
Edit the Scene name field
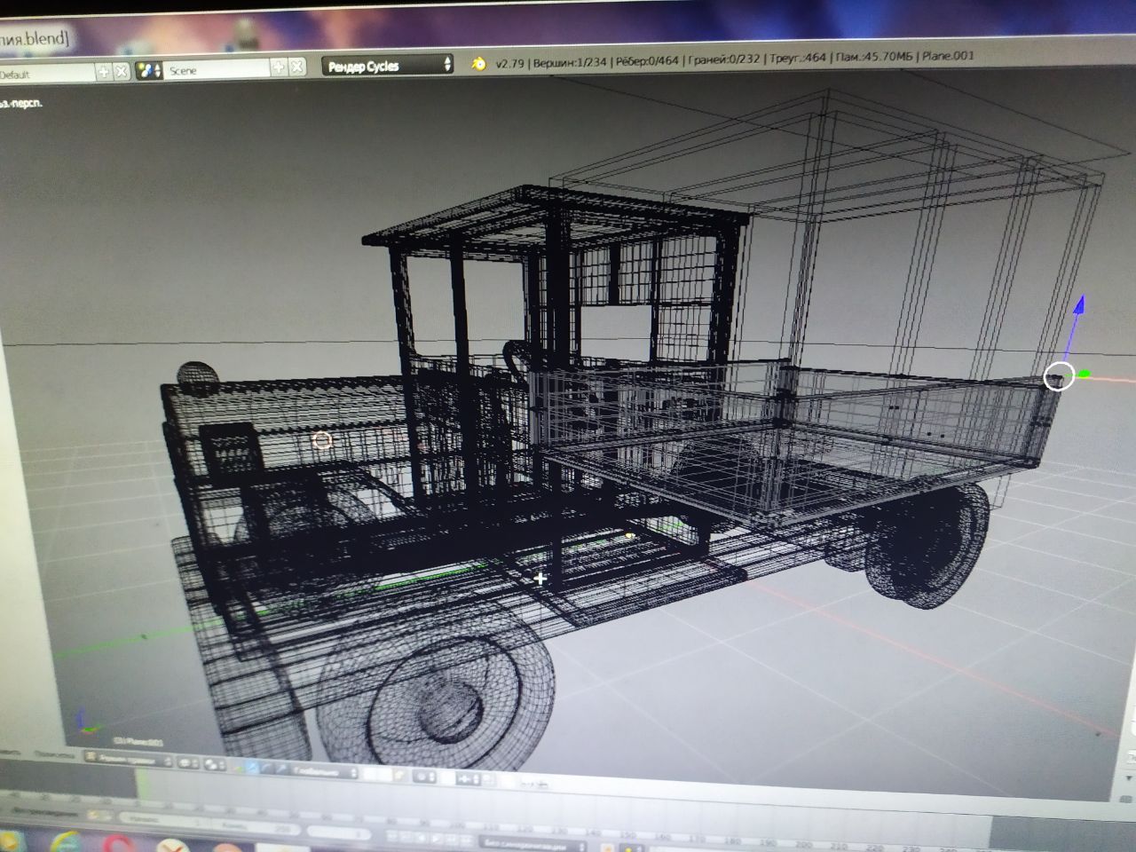pos(216,69)
